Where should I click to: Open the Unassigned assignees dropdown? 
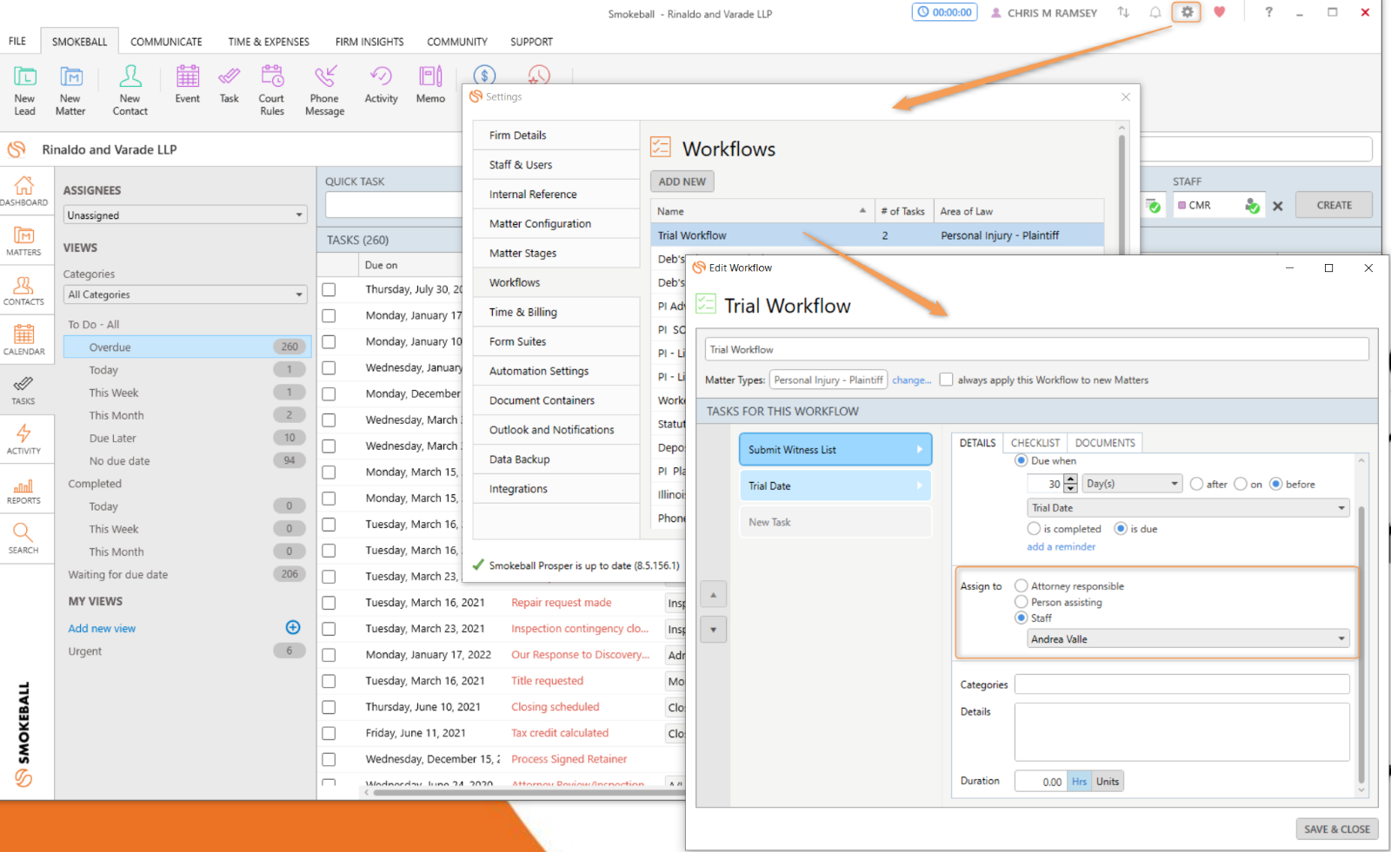tap(186, 215)
